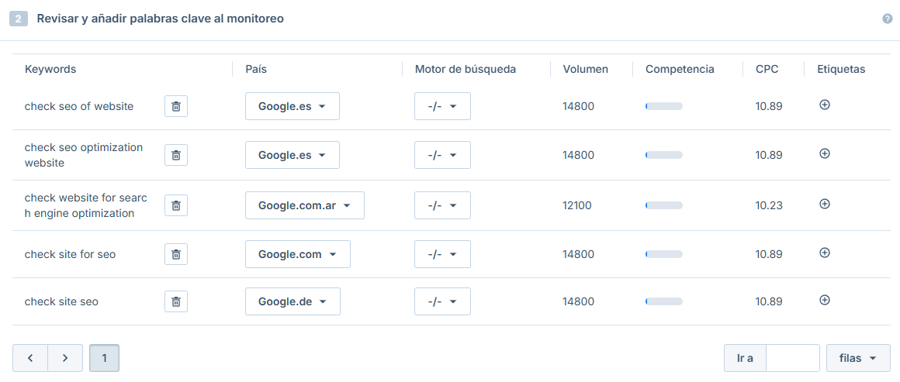The height and width of the screenshot is (382, 900).
Task: Add tag to the 12100 volume row
Action: [824, 205]
